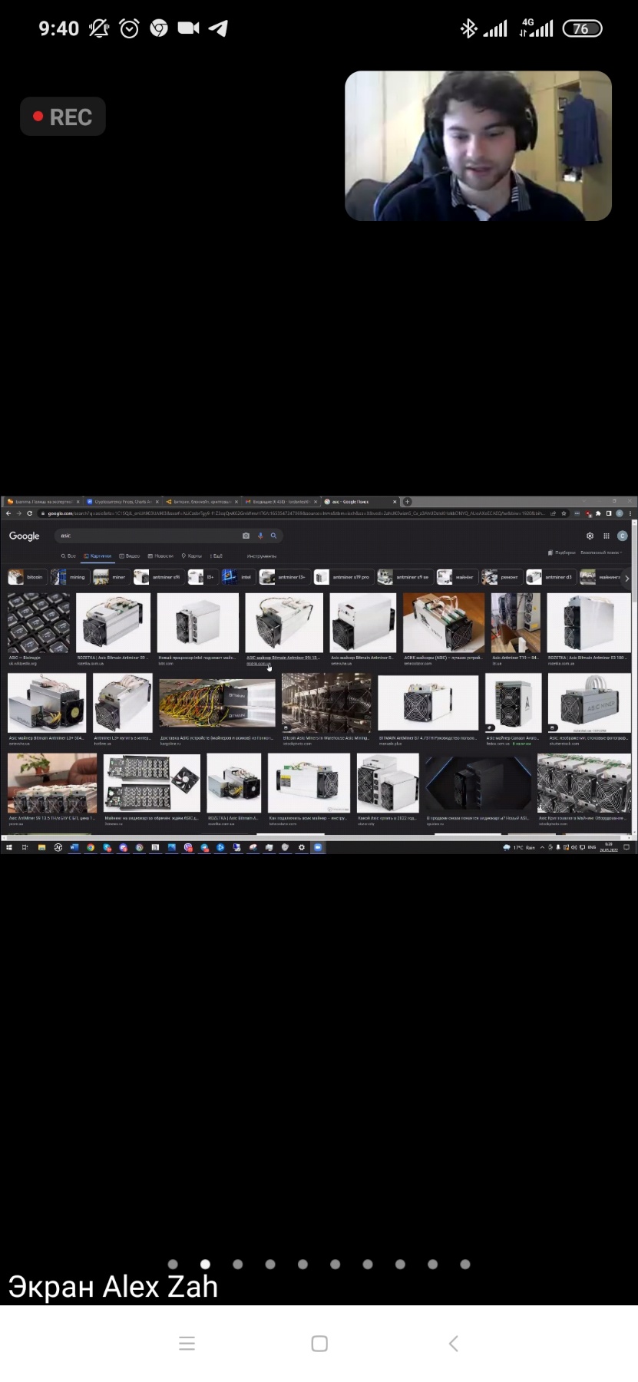This screenshot has height=1382, width=638.
Task: Bookmark page with star icon
Action: coord(564,513)
